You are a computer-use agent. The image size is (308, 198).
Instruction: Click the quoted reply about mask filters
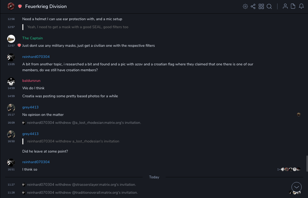pyautogui.click(x=78, y=27)
